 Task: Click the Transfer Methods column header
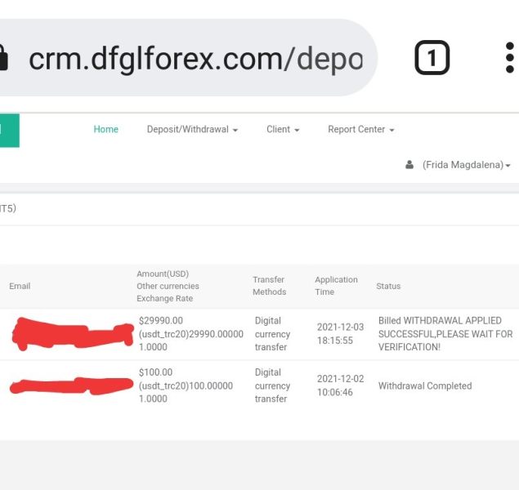[270, 286]
